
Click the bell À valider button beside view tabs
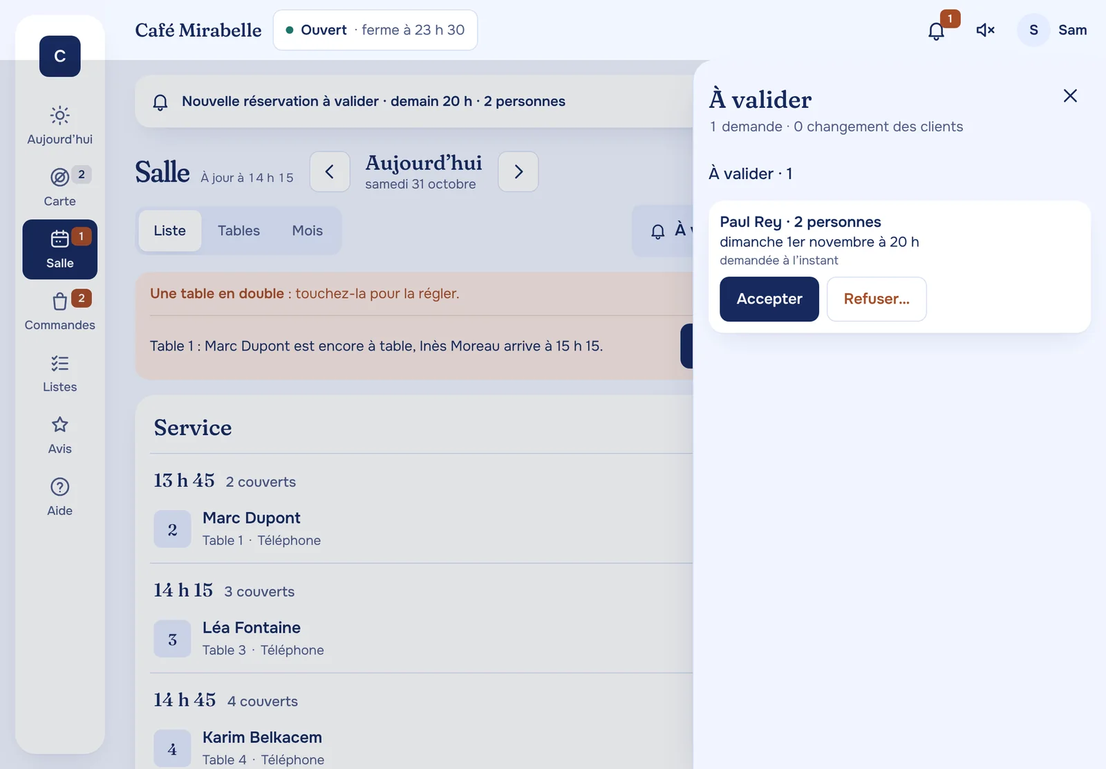[664, 231]
